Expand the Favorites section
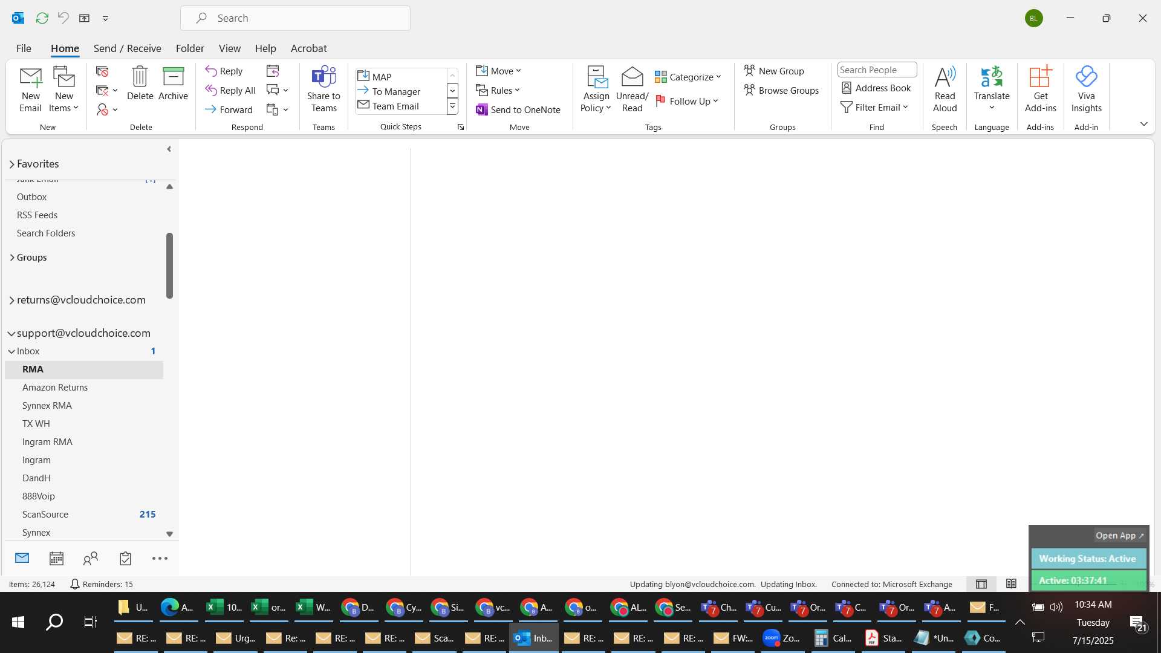 pos(11,164)
